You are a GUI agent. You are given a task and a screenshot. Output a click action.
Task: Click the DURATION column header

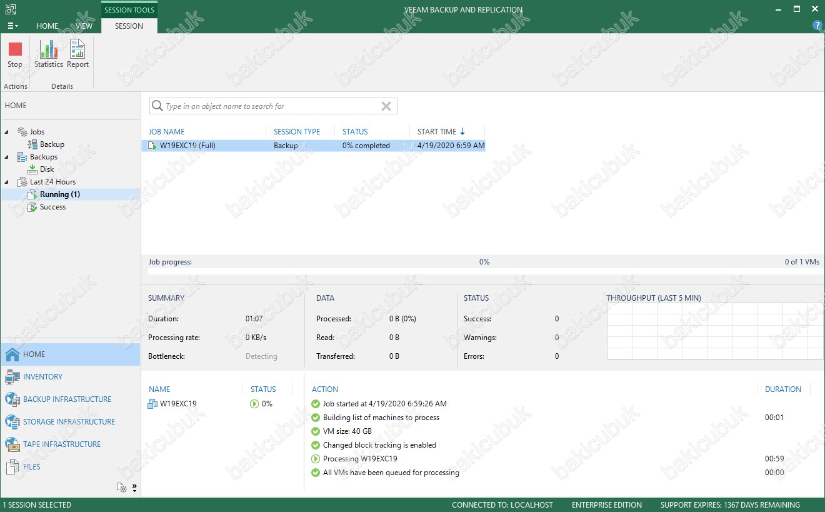[x=783, y=389]
